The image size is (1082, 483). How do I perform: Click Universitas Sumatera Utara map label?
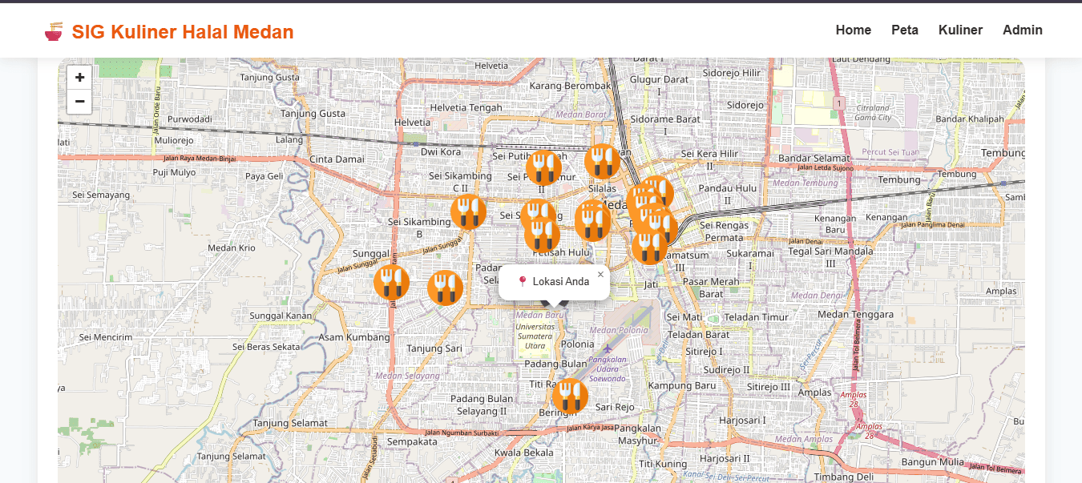click(535, 336)
